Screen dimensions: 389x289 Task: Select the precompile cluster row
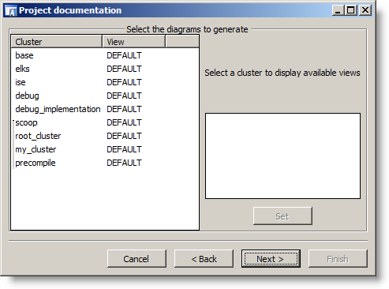click(105, 163)
